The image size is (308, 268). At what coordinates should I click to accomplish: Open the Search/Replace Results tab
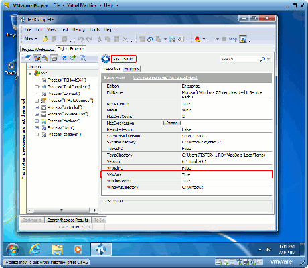[68, 220]
